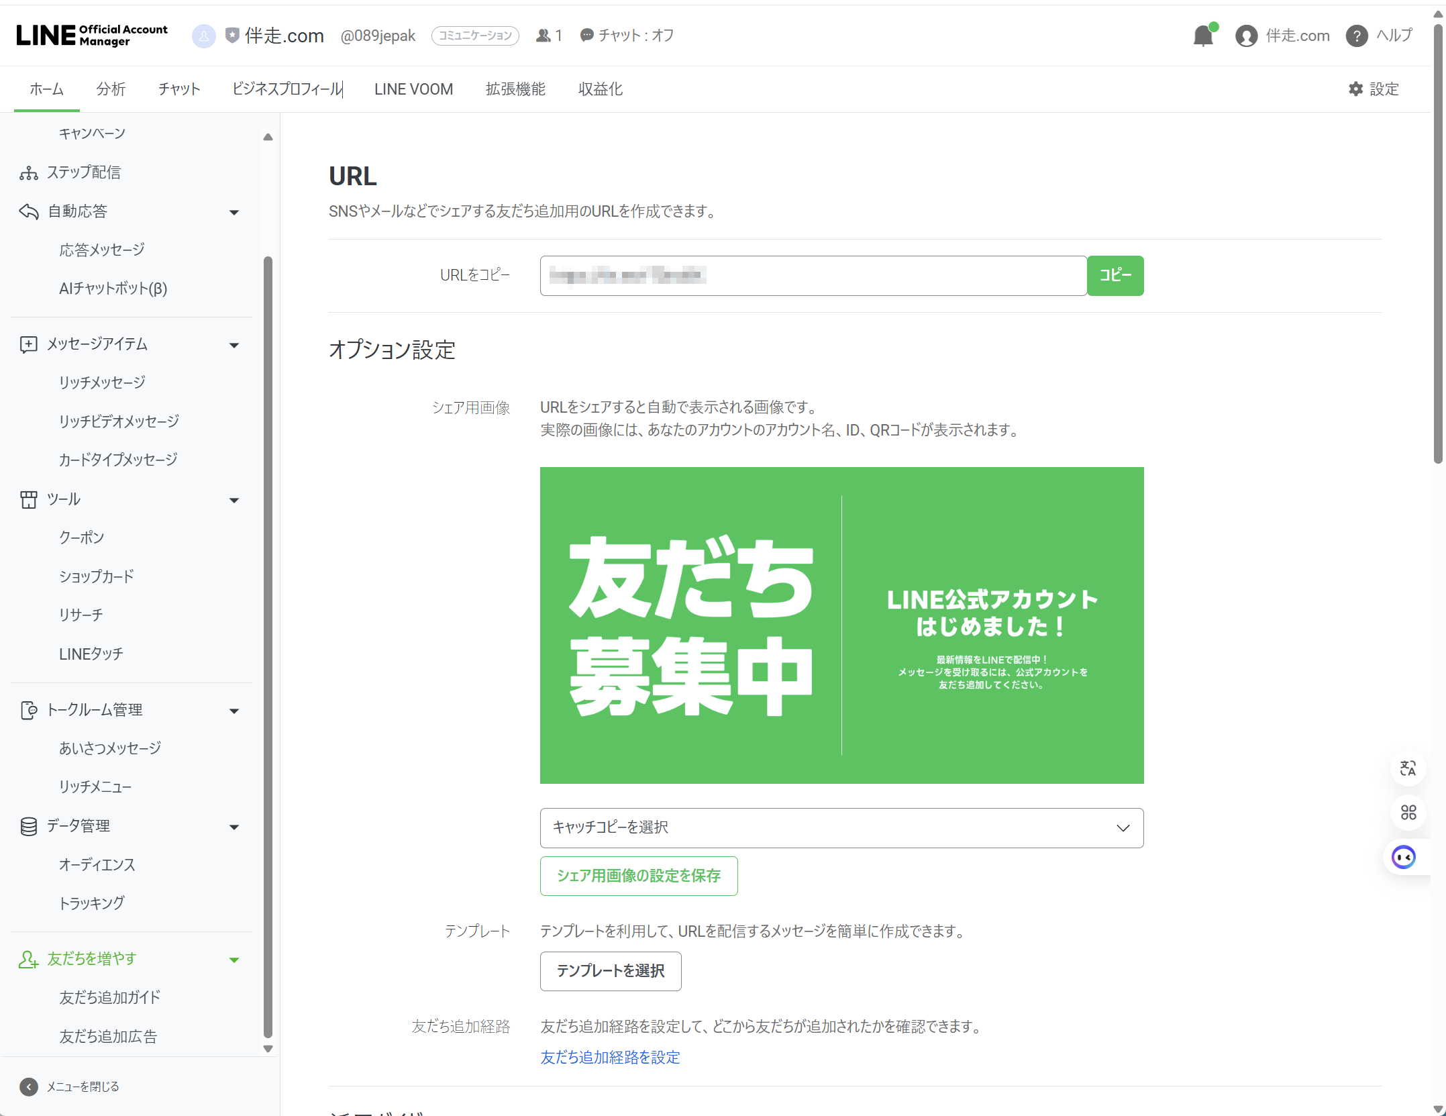Open クーポン in the sidebar
The image size is (1446, 1116).
pyautogui.click(x=81, y=538)
